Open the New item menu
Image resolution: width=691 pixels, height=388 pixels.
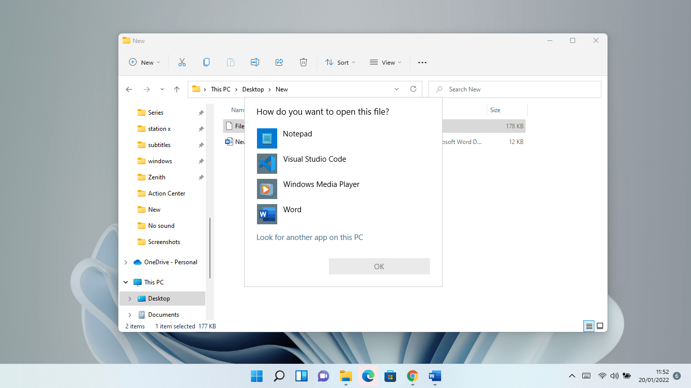[x=144, y=62]
